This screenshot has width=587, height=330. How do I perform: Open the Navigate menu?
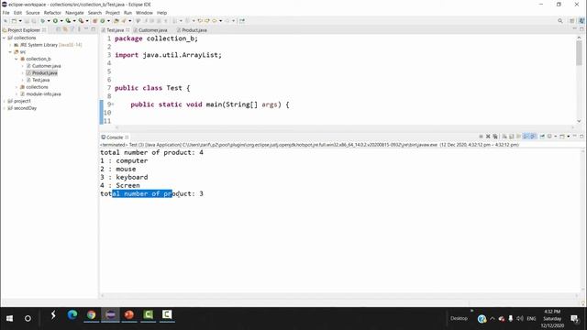point(74,13)
